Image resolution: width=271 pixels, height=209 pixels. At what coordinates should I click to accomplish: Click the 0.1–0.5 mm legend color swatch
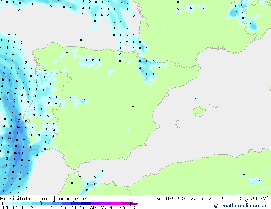(7, 203)
